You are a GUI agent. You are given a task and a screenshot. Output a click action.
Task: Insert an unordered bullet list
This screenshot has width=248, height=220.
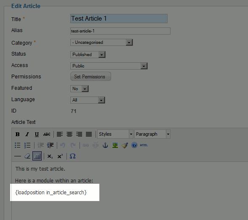(18, 145)
